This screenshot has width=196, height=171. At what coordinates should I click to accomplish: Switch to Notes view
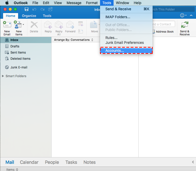coord(90,162)
